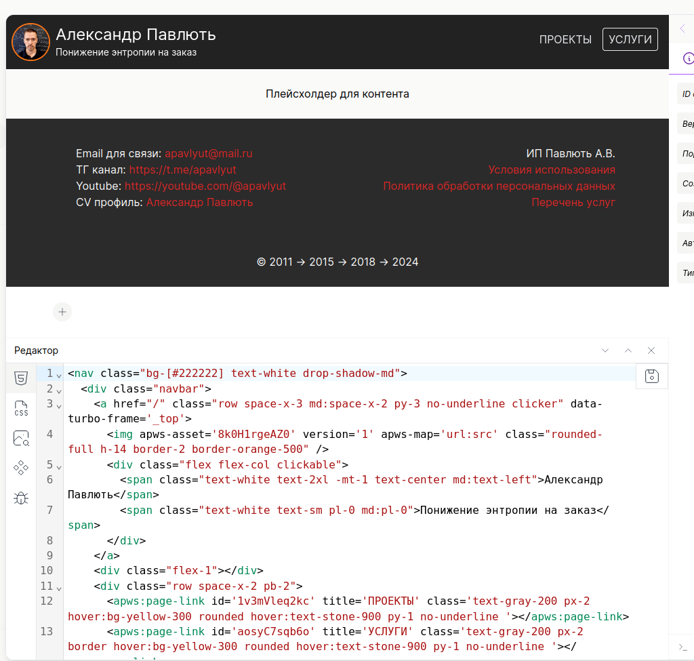Collapse the editor panel with down chevron
The width and height of the screenshot is (694, 661).
point(605,350)
